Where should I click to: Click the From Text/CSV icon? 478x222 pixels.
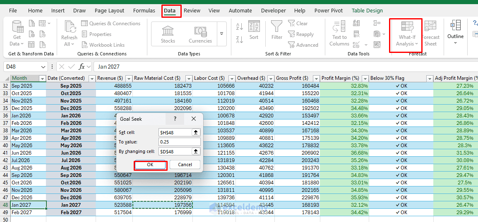(x=32, y=24)
